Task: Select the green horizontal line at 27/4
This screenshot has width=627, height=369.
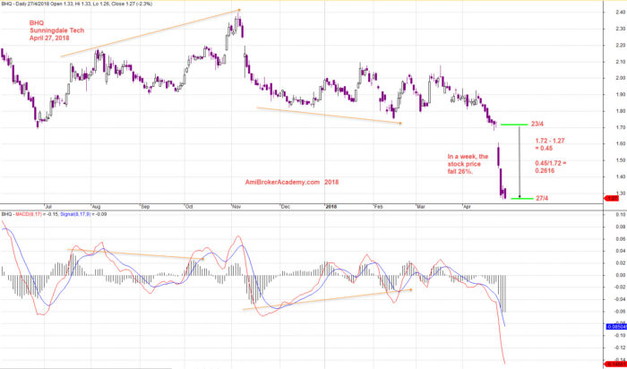Action: coord(522,198)
